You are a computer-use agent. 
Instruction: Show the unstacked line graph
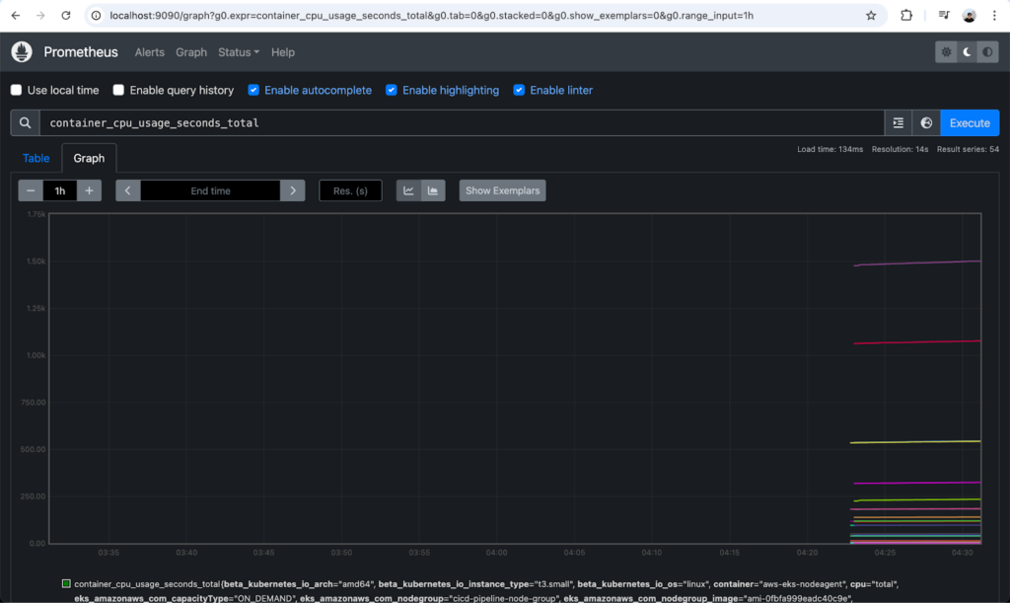409,190
